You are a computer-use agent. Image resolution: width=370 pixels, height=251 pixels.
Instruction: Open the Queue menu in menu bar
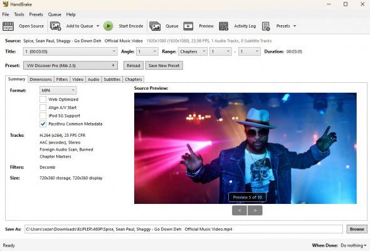click(55, 14)
